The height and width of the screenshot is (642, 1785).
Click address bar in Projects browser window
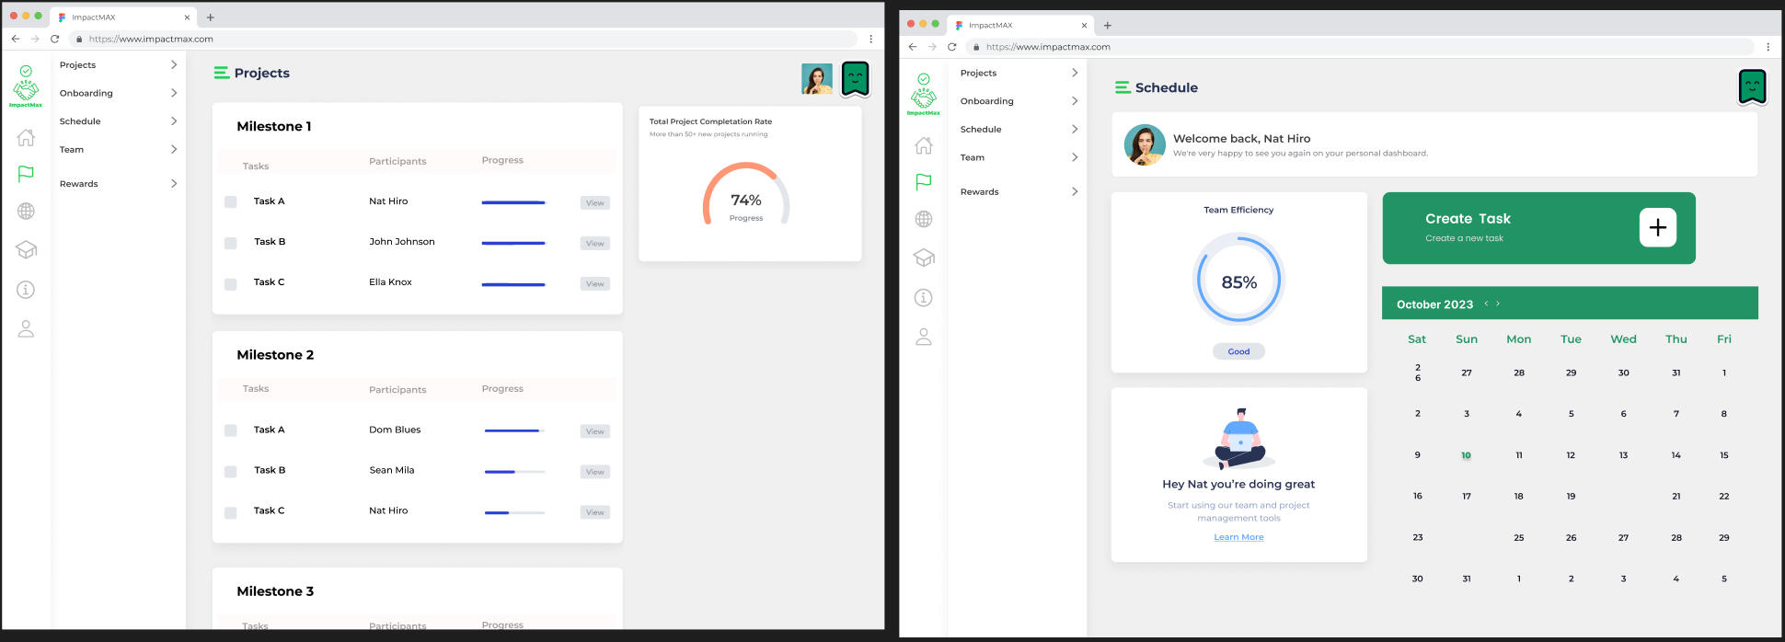463,39
